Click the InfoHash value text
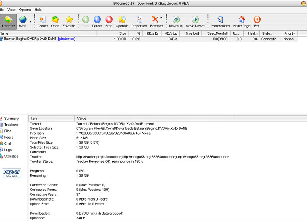307x221 pixels. tap(113, 133)
